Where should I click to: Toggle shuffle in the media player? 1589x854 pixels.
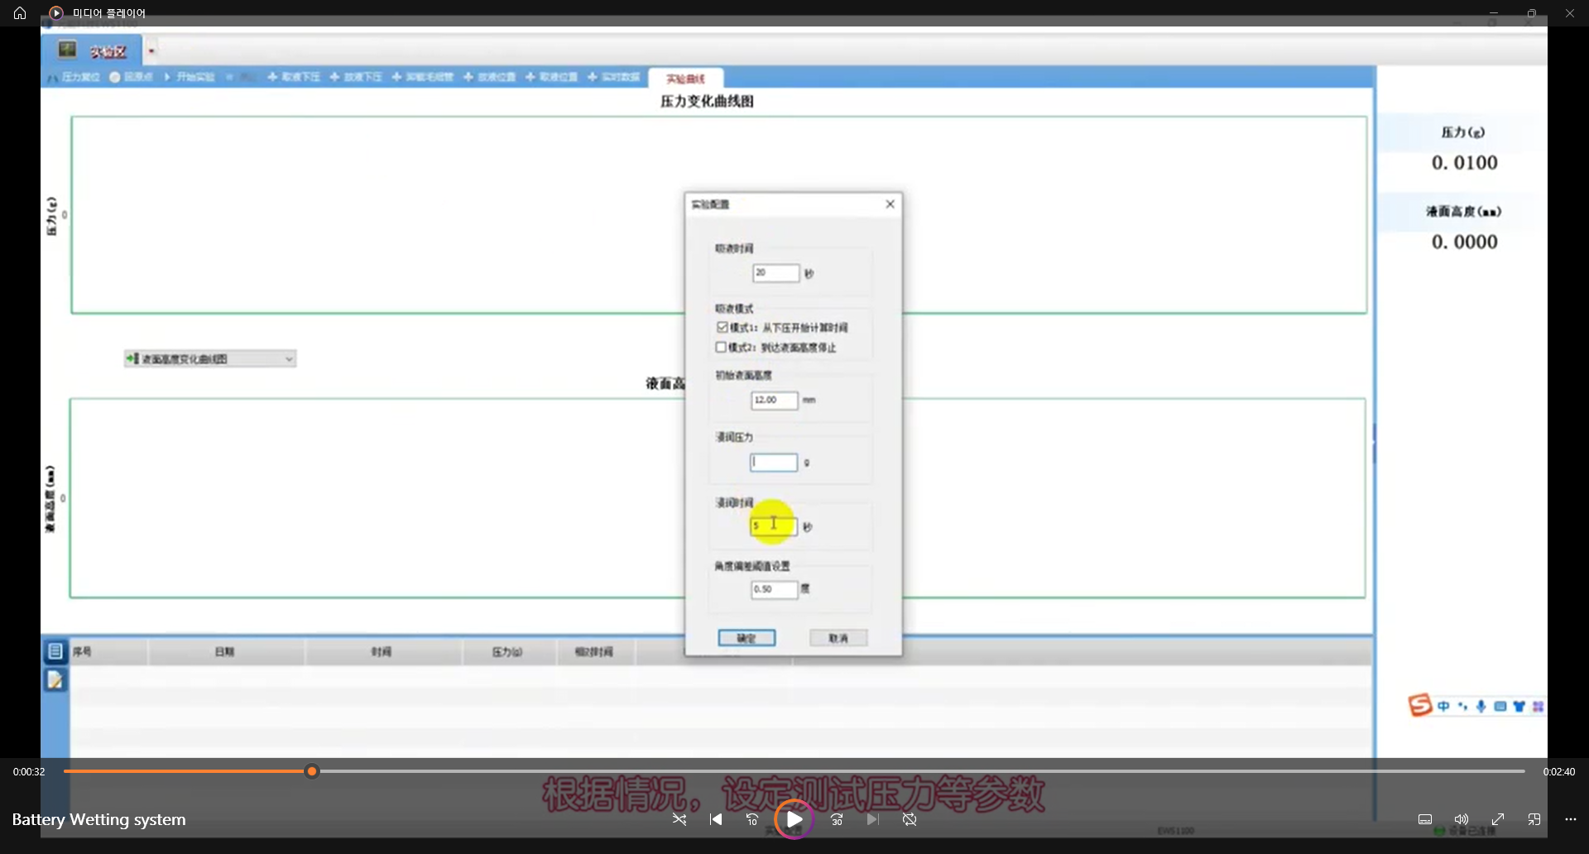pos(679,819)
